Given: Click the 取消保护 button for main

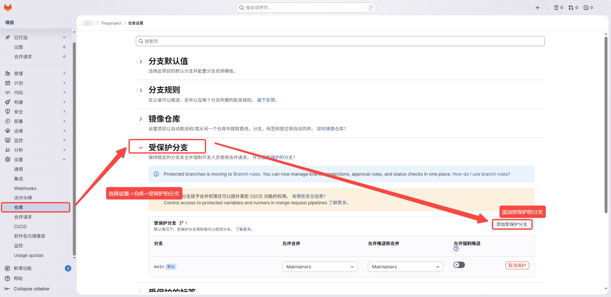Looking at the screenshot, I should (x=517, y=265).
